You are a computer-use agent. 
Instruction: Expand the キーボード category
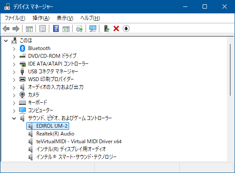pyautogui.click(x=14, y=103)
